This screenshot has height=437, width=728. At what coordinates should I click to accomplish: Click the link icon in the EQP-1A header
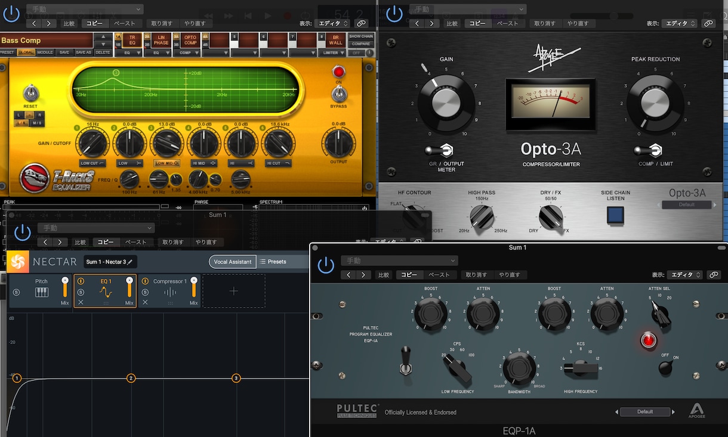coord(713,275)
